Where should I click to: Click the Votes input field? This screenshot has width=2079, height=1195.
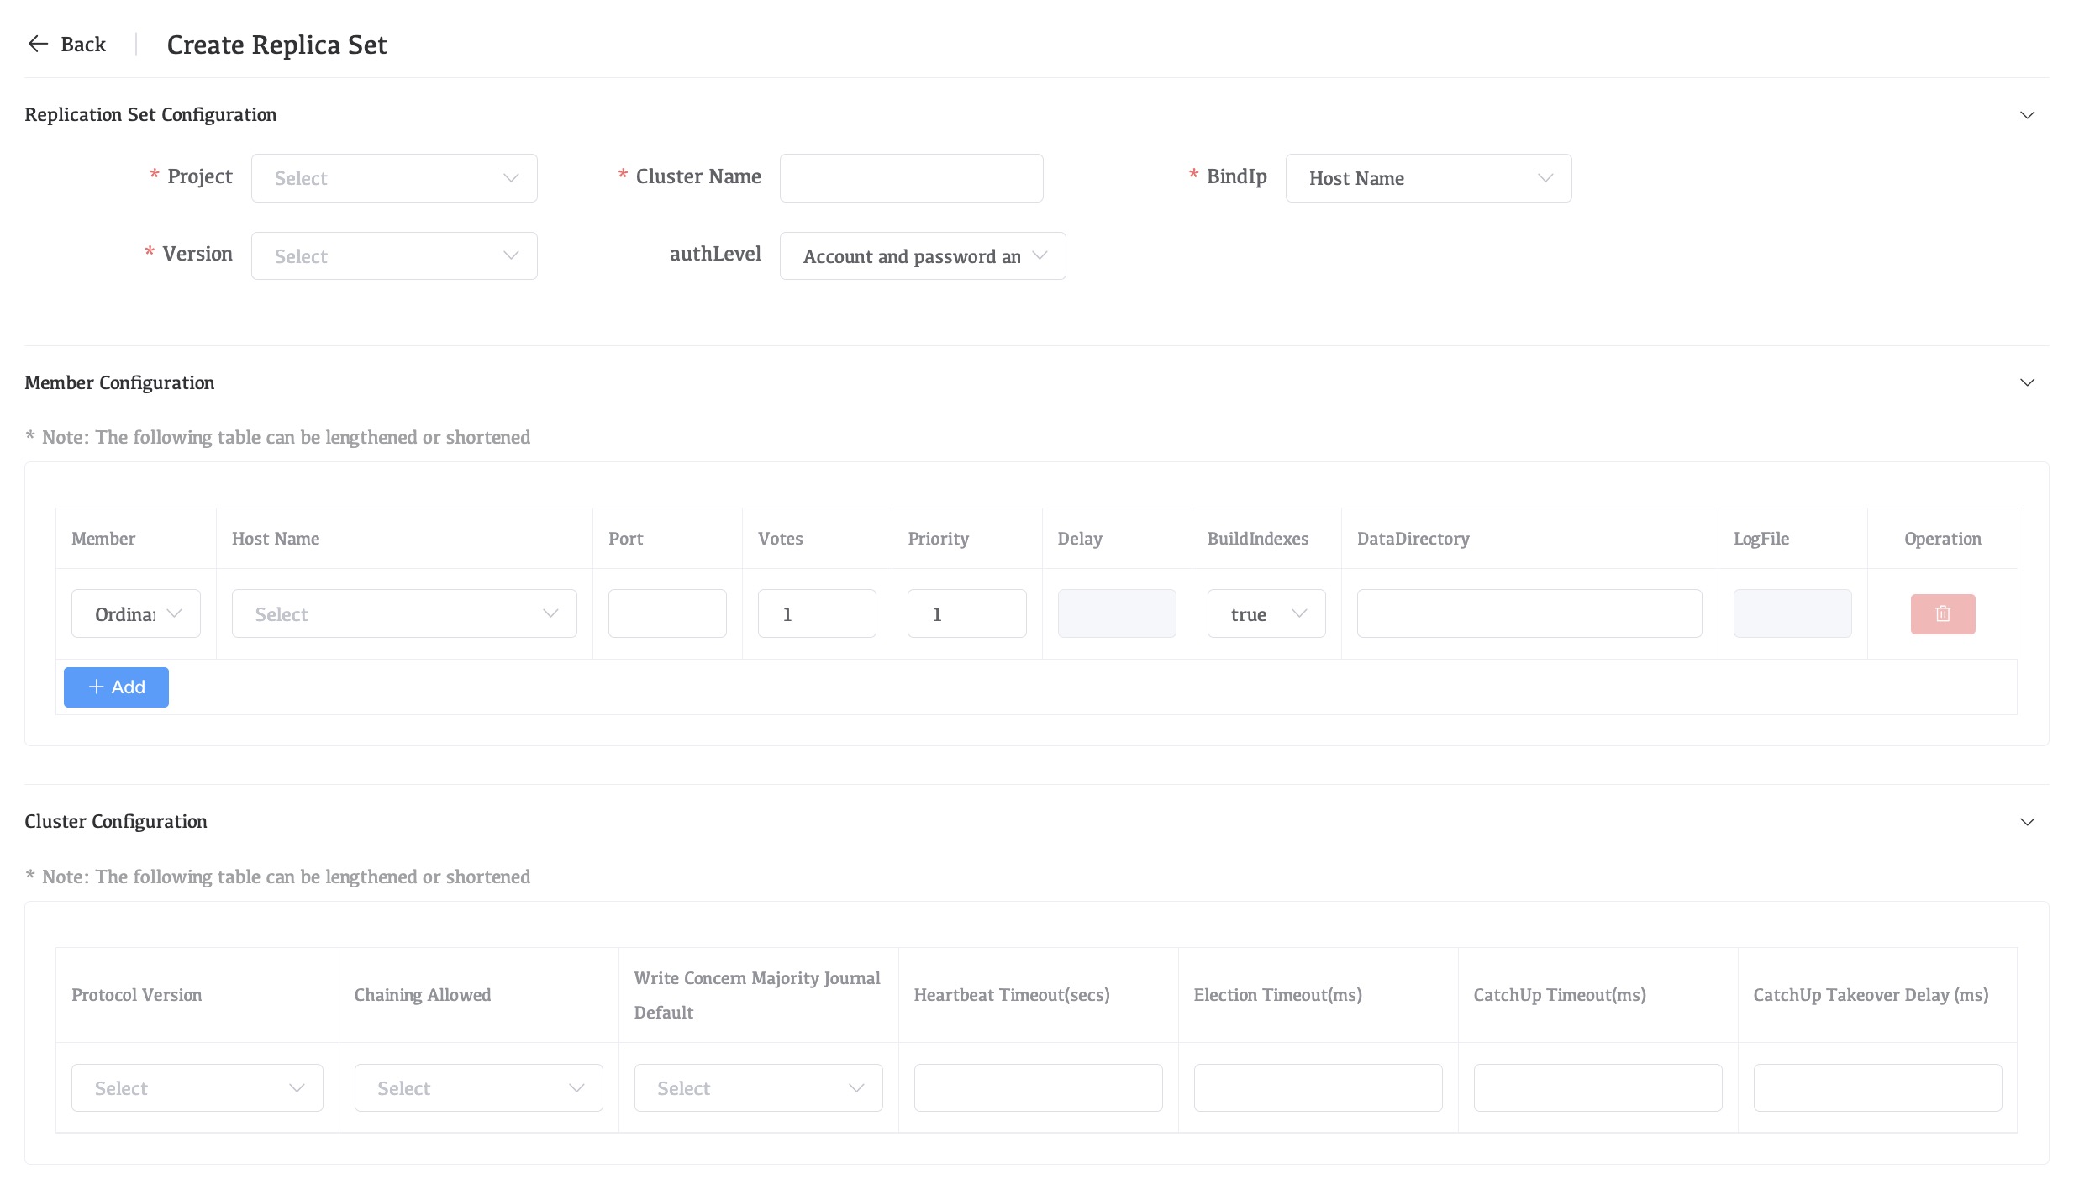pyautogui.click(x=817, y=614)
